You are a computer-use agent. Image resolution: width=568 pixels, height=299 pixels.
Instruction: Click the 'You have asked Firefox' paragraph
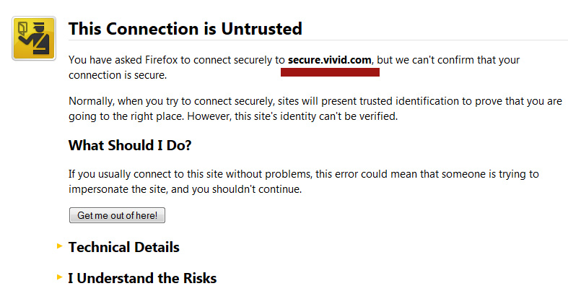coord(294,67)
